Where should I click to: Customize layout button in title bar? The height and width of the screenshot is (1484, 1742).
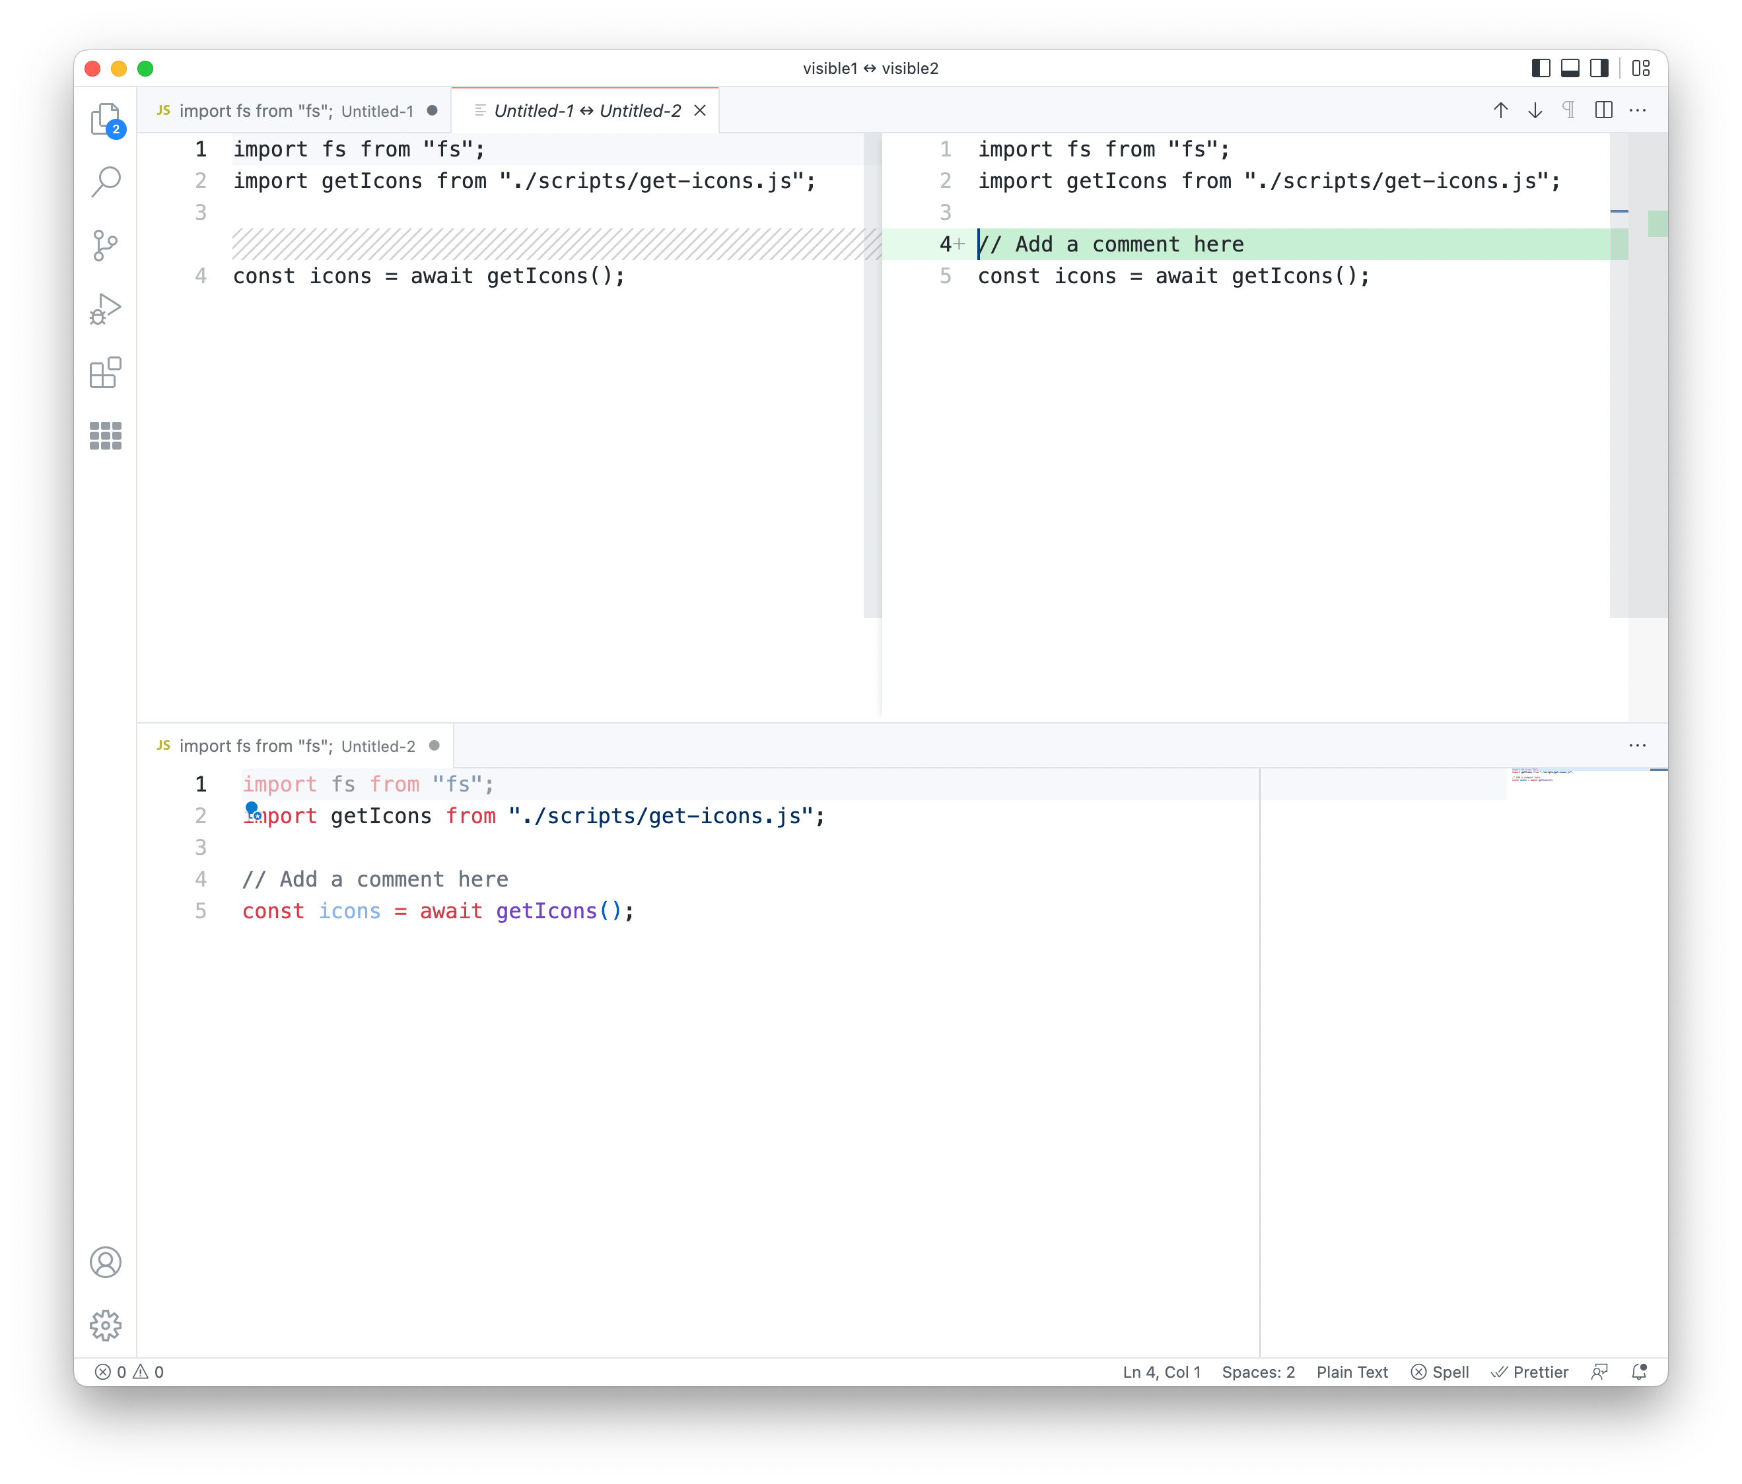coord(1641,68)
